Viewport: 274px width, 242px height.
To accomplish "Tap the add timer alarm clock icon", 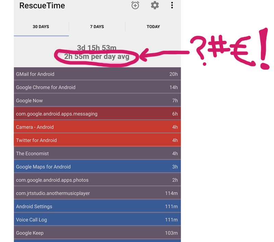I will pyautogui.click(x=135, y=5).
